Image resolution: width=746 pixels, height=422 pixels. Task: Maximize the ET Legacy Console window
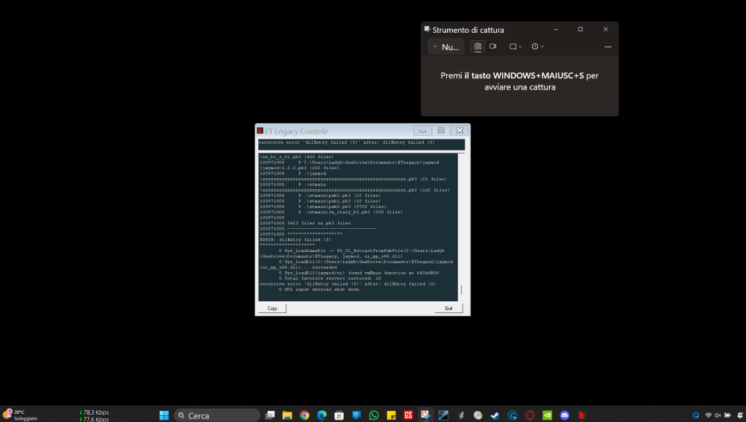point(441,130)
